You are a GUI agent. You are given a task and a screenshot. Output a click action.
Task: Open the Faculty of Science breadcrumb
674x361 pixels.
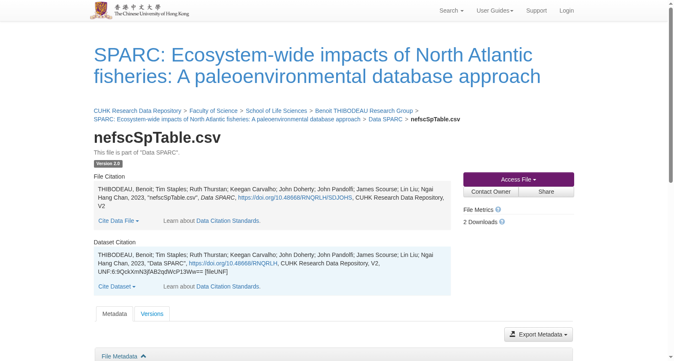214,111
